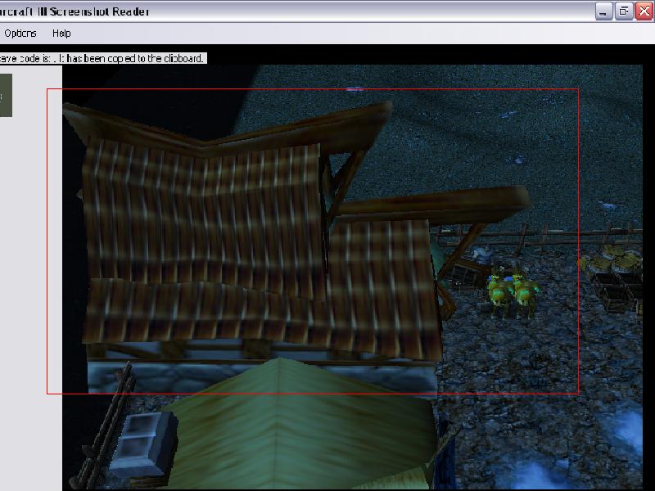This screenshot has height=491, width=655.
Task: Click the dark wooden crates below barrels
Action: [618, 293]
